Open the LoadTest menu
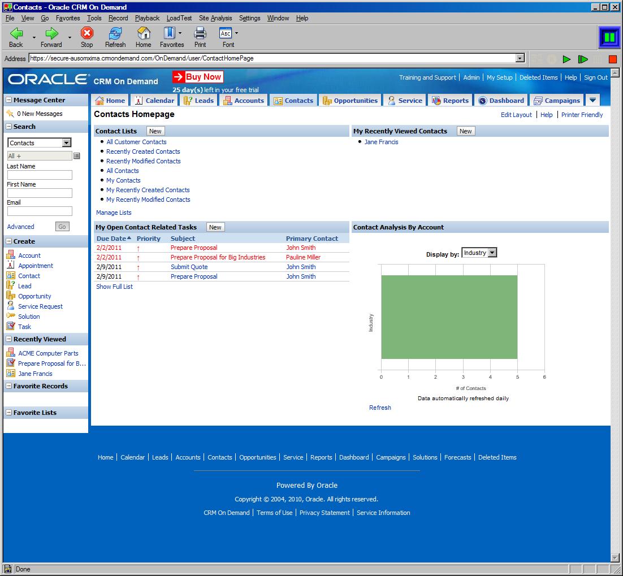The width and height of the screenshot is (623, 576). tap(179, 18)
